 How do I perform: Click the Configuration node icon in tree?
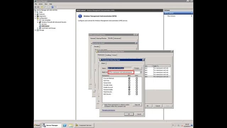[38, 18]
